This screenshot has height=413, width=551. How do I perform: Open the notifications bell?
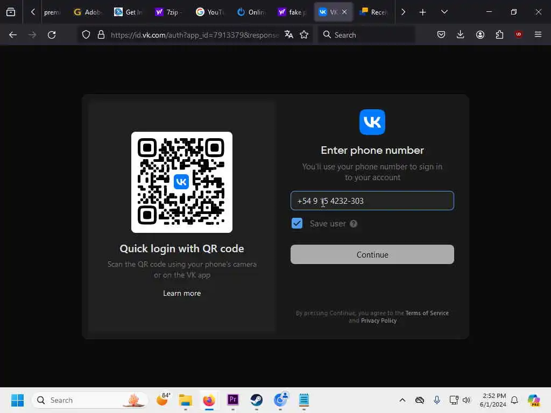(x=514, y=400)
